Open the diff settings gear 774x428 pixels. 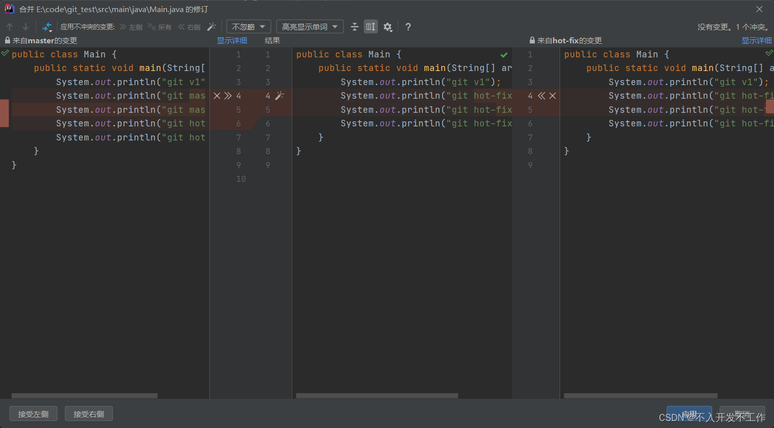[x=388, y=27]
